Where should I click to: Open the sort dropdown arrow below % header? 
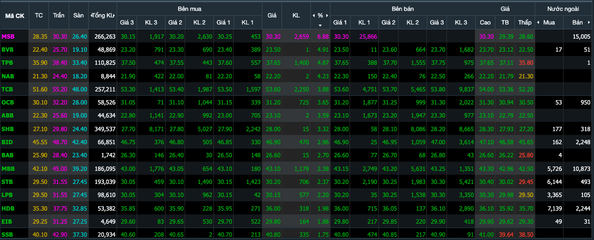pos(320,25)
